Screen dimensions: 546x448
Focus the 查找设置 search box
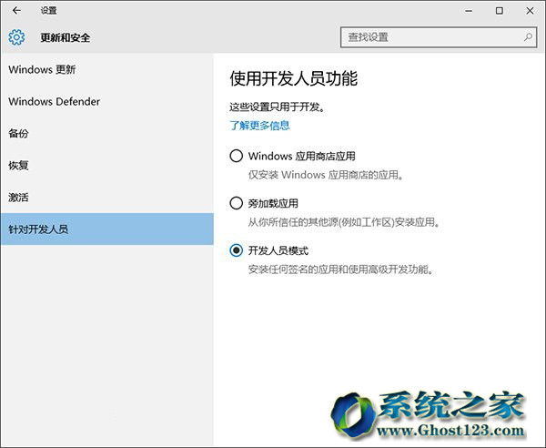[439, 37]
